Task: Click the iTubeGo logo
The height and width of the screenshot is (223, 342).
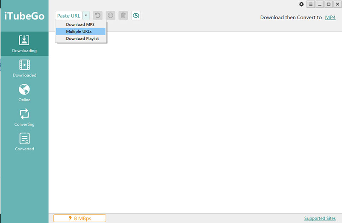Action: tap(24, 16)
